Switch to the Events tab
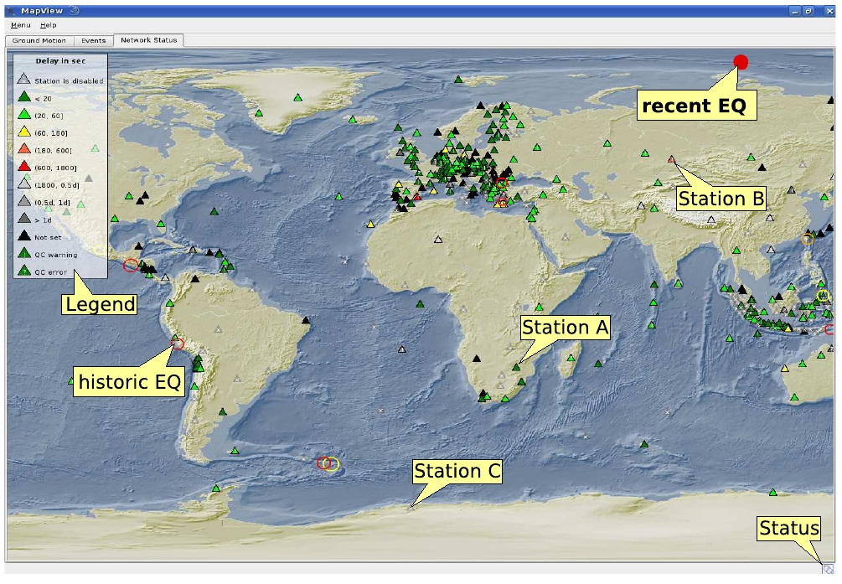 click(93, 40)
